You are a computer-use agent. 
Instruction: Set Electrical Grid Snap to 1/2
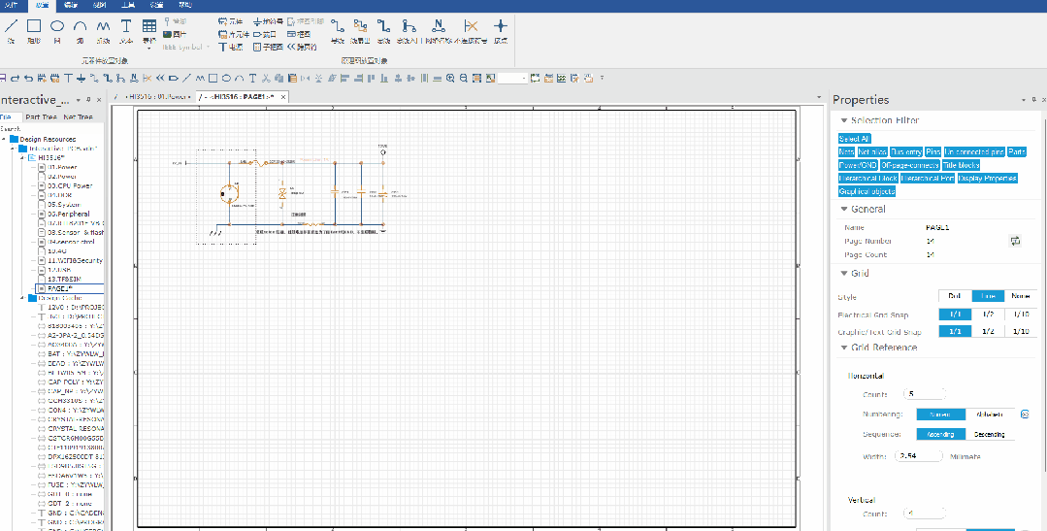(988, 315)
